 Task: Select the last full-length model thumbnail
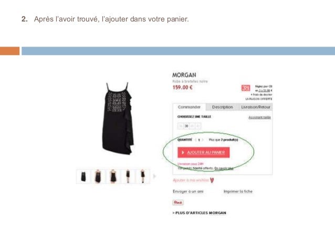(143, 176)
